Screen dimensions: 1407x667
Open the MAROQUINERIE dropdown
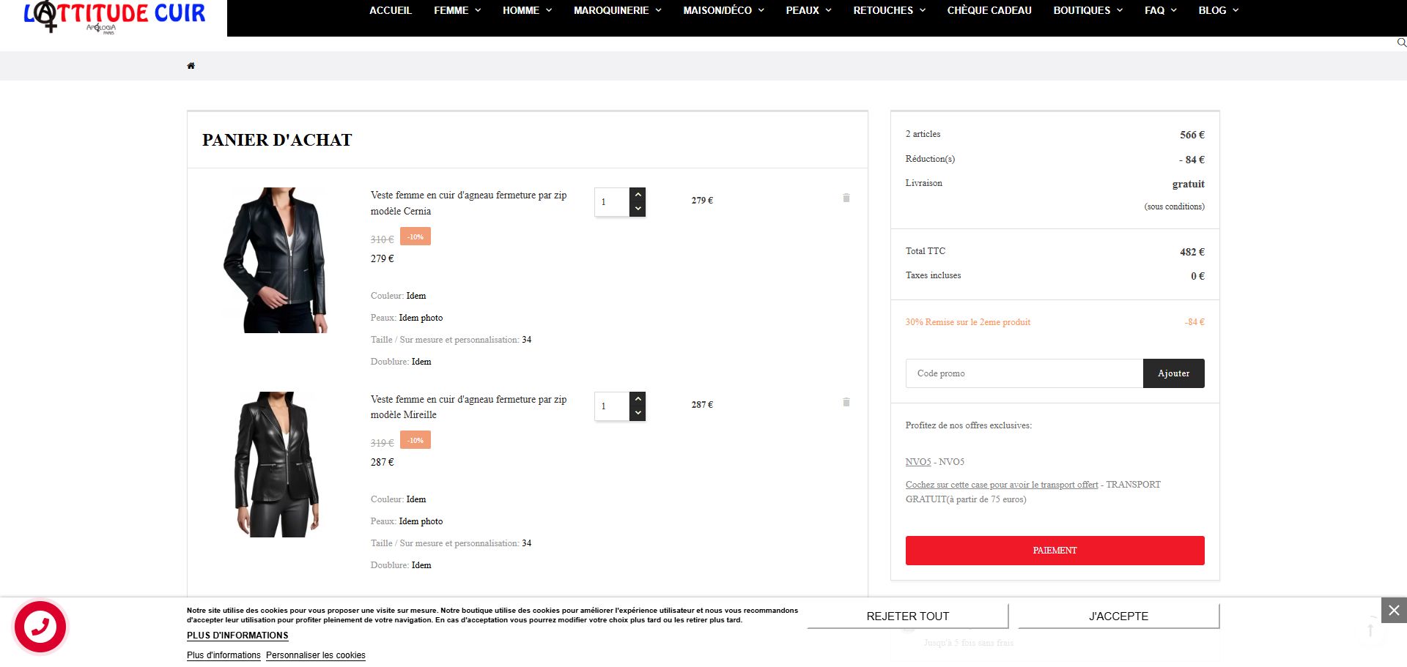(x=617, y=10)
